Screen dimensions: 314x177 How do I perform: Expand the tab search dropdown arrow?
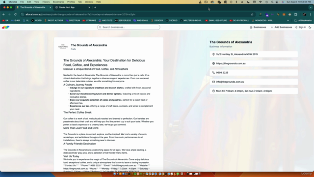coord(311,7)
